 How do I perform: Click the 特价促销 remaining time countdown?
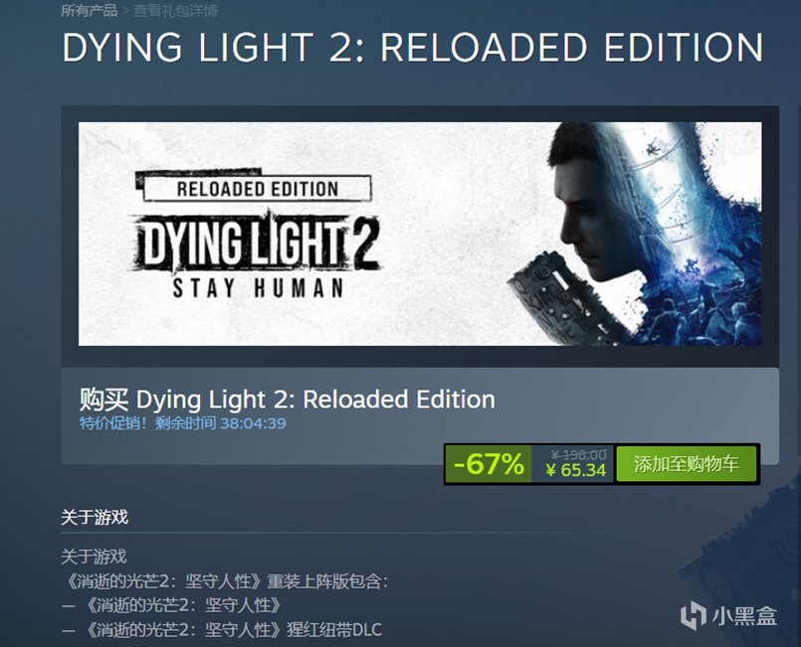[x=182, y=423]
